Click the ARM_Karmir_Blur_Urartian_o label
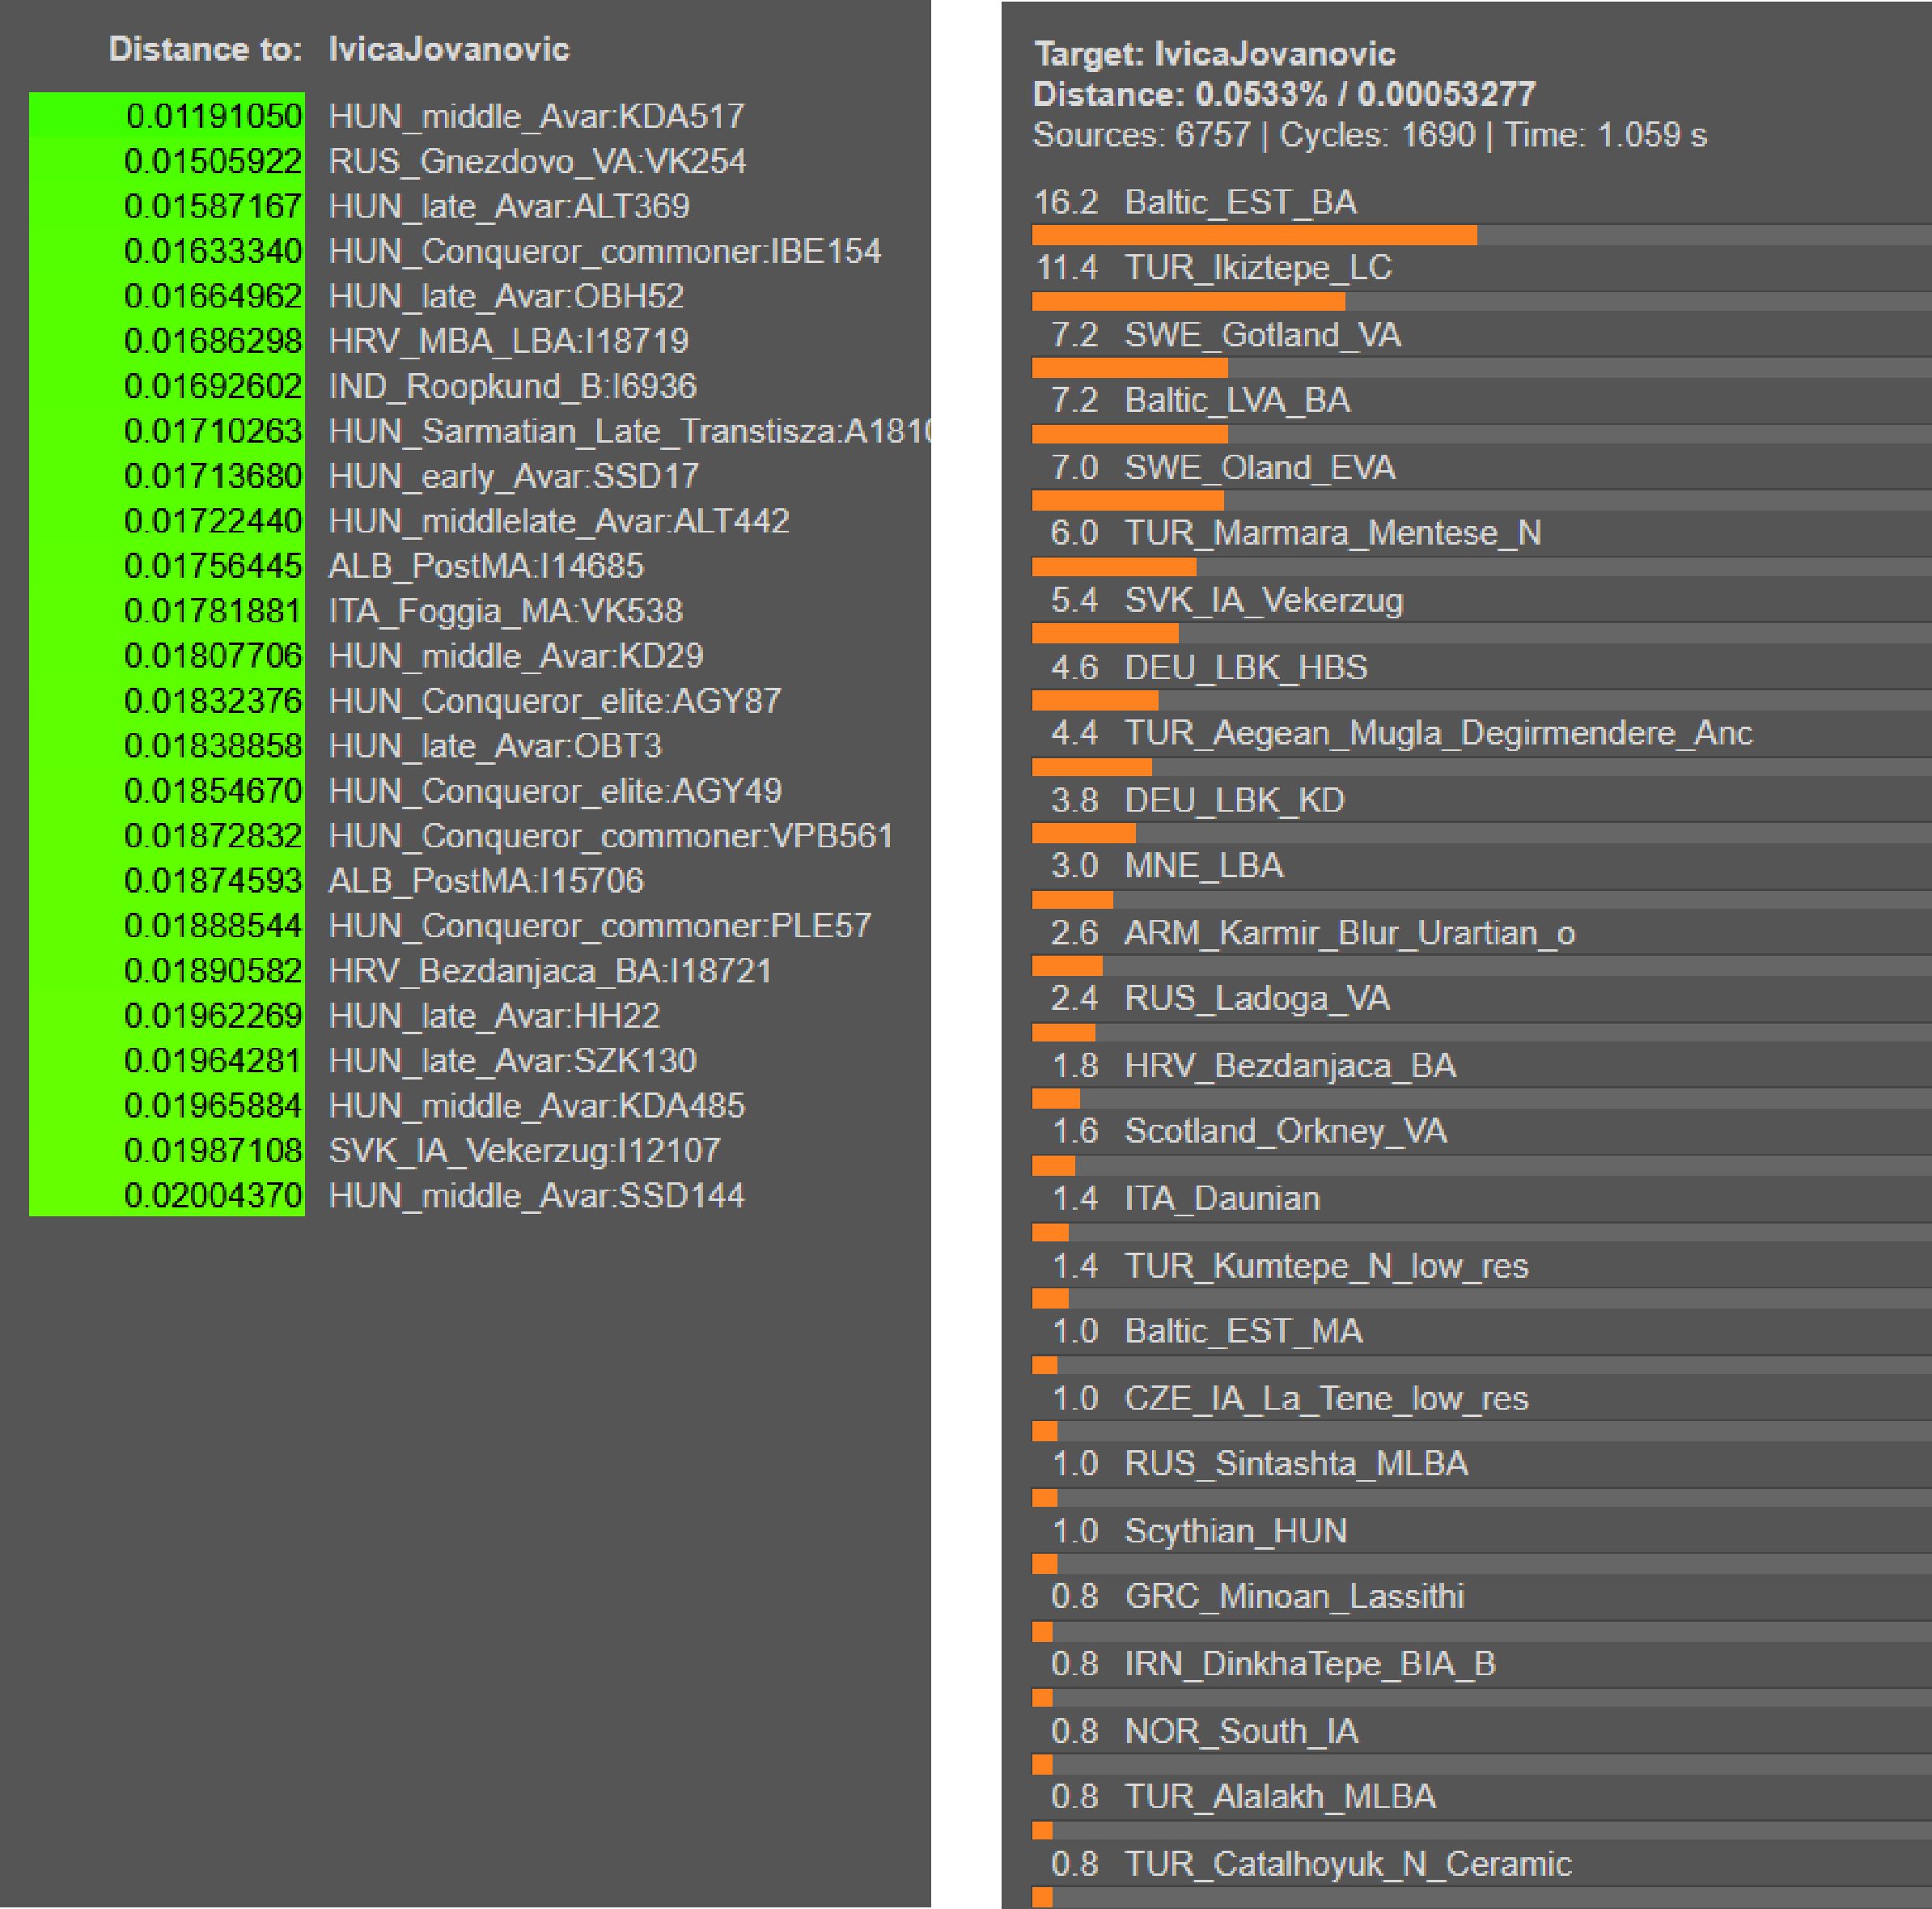The image size is (1932, 1909). coord(1349,933)
